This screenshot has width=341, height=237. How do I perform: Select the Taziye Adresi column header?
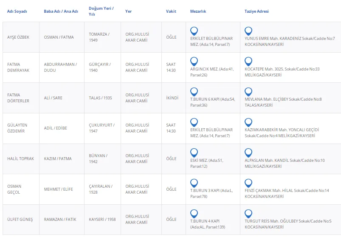click(x=256, y=11)
